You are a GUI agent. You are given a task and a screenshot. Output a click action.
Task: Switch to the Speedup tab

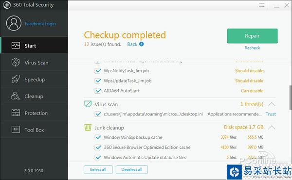pyautogui.click(x=34, y=79)
